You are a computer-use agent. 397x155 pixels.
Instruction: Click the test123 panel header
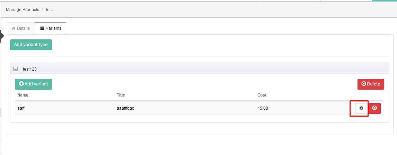tap(200, 69)
